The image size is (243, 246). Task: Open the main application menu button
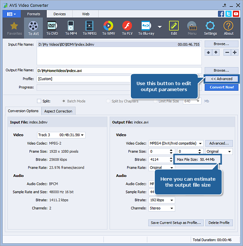[12, 14]
